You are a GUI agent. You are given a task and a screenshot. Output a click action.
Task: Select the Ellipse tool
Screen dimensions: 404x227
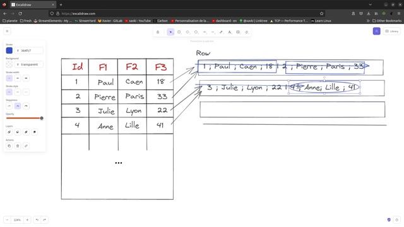[196, 32]
